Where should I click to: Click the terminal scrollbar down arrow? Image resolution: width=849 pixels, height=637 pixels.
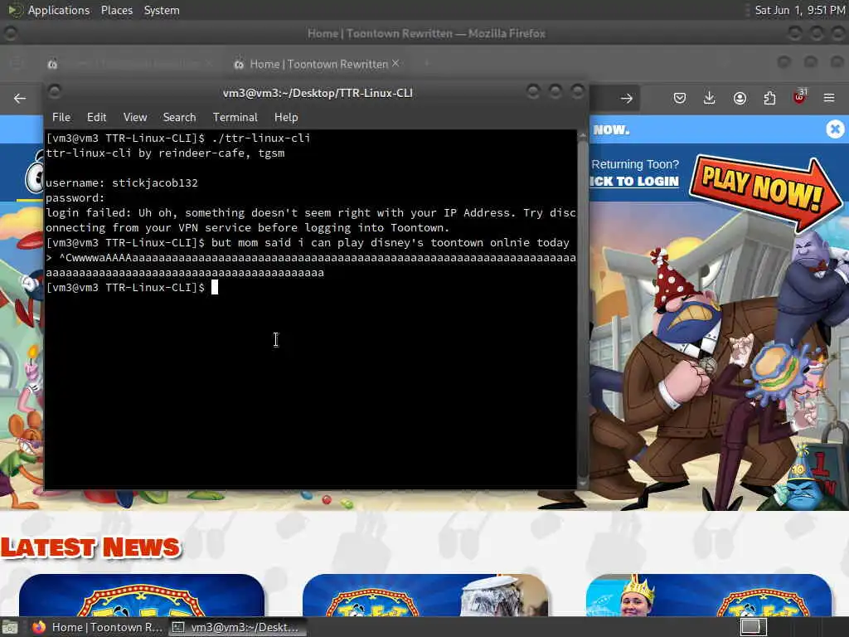(583, 483)
